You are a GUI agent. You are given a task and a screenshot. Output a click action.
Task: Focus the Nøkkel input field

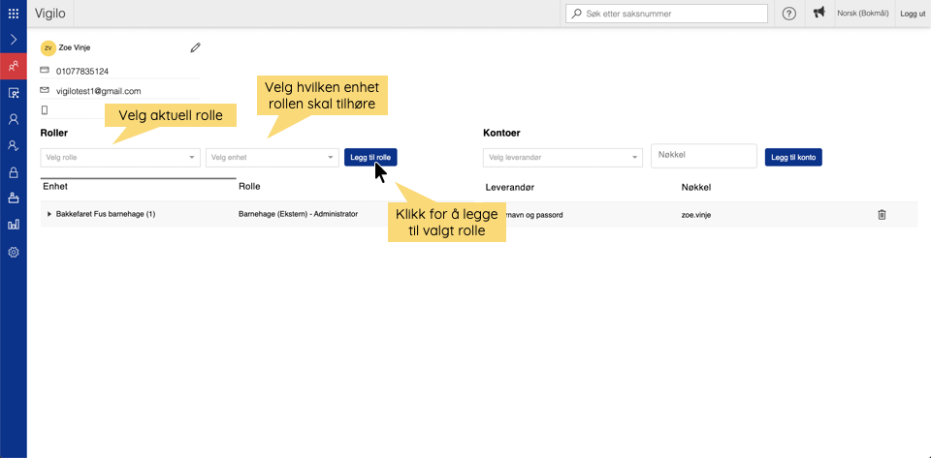(x=703, y=156)
